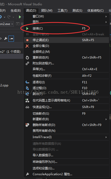Open the 图形 submenu
Screen dimensions: 111x179
pos(66,22)
